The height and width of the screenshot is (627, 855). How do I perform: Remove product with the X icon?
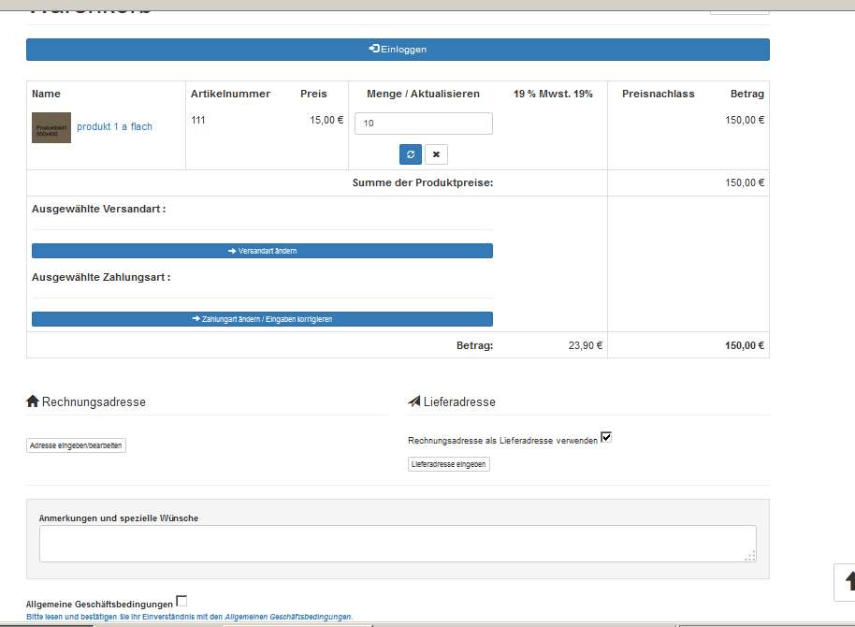(x=436, y=154)
